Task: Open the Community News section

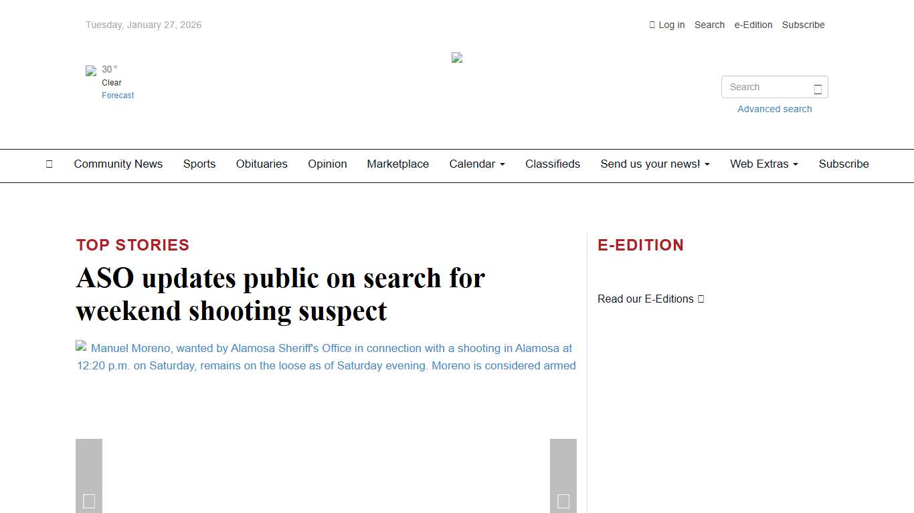Action: 118,164
